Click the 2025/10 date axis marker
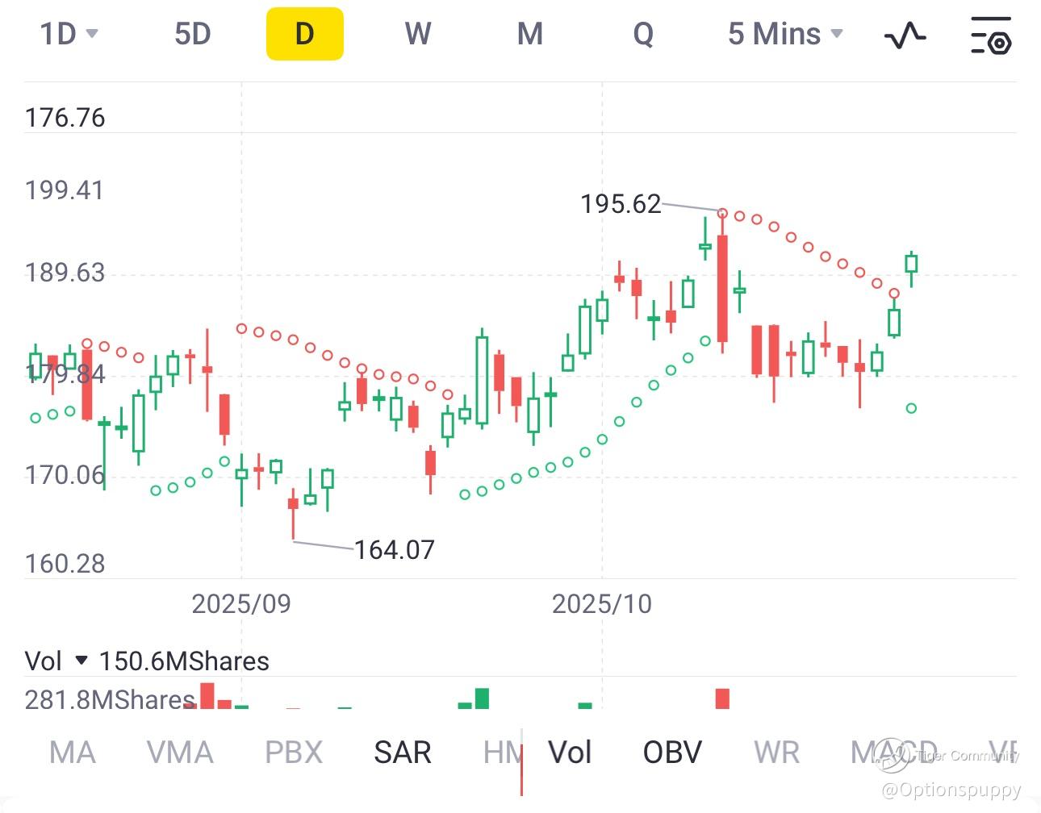Viewport: 1041px width, 813px height. 601,604
